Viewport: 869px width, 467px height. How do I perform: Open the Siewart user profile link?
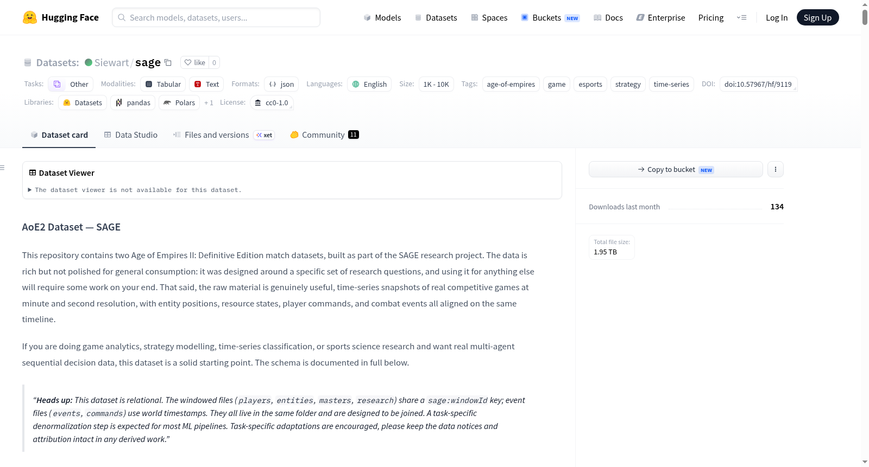(x=111, y=62)
